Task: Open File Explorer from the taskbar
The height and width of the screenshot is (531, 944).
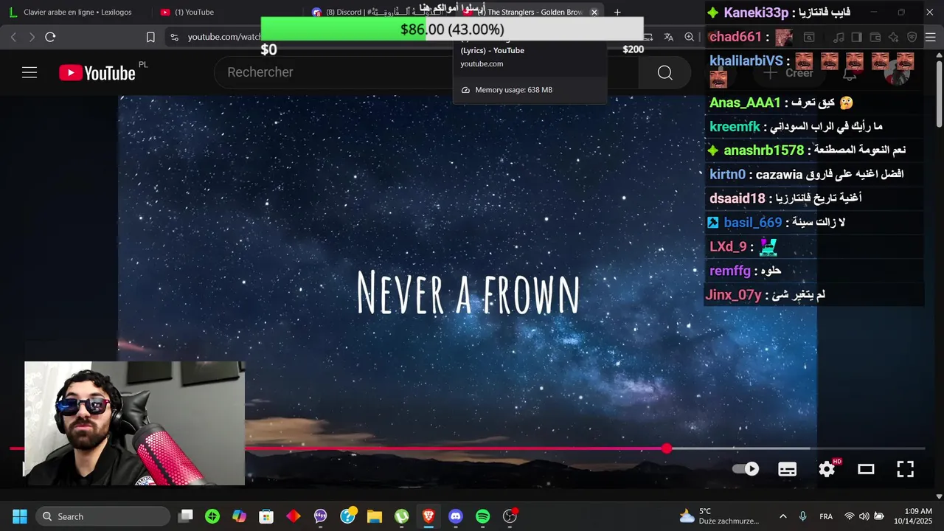Action: click(375, 516)
